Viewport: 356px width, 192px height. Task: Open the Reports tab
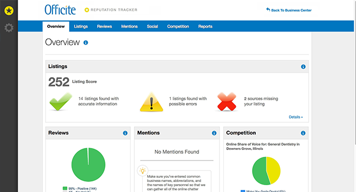tap(205, 26)
